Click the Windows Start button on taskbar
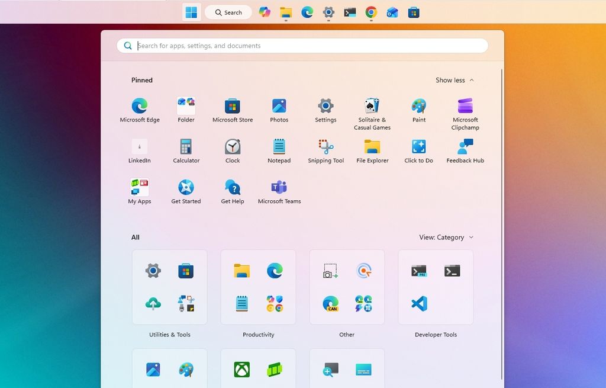Viewport: 606px width, 388px height. 191,12
